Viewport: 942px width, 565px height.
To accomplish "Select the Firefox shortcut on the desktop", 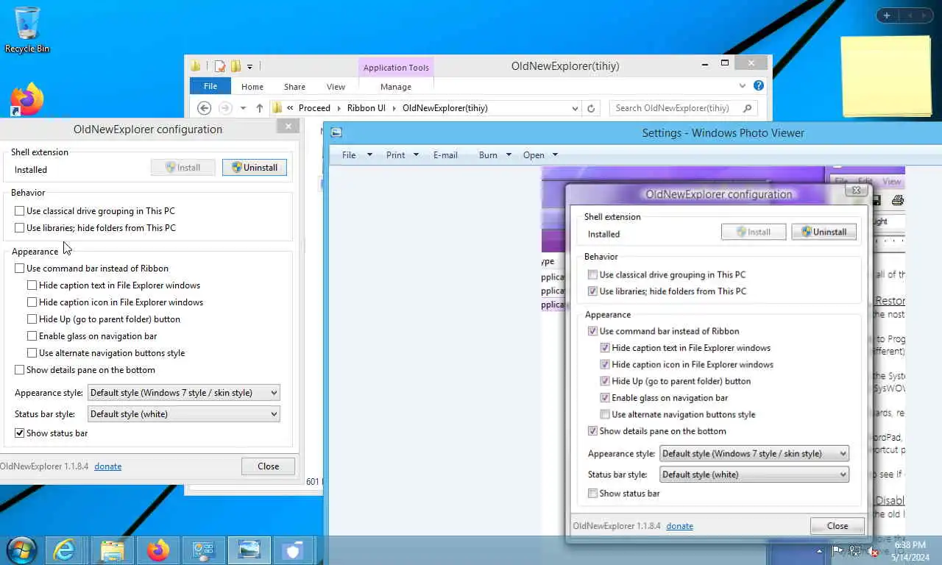I will [27, 100].
